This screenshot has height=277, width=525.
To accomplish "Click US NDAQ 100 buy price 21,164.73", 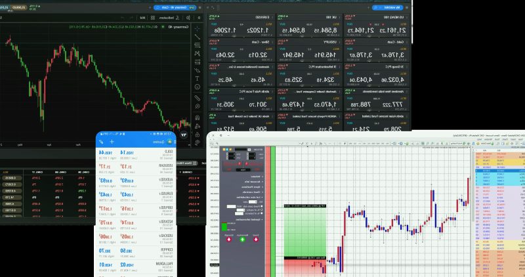I will click(360, 30).
